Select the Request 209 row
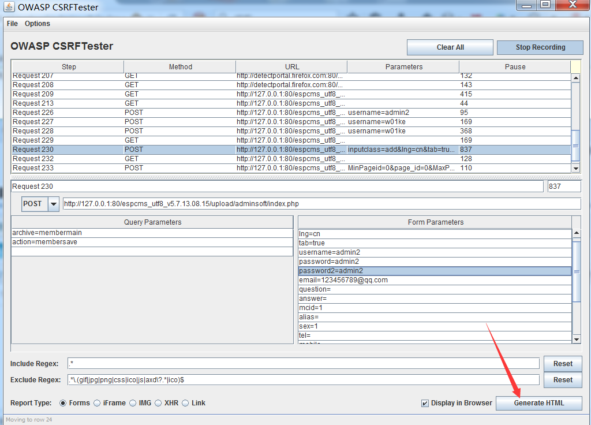 [x=291, y=94]
